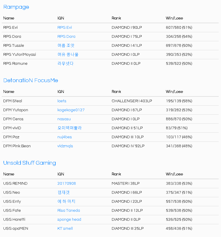Image resolution: width=221 pixels, height=237 pixels.
Task: Open the 갬재갯 IGN link
Action: (64, 192)
